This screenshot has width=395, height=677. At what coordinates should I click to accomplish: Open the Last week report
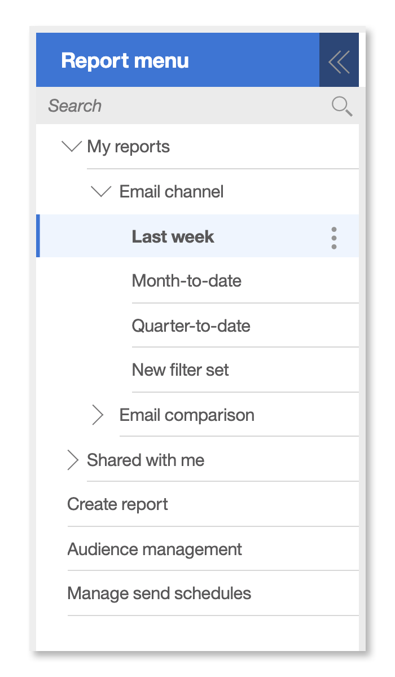point(173,236)
